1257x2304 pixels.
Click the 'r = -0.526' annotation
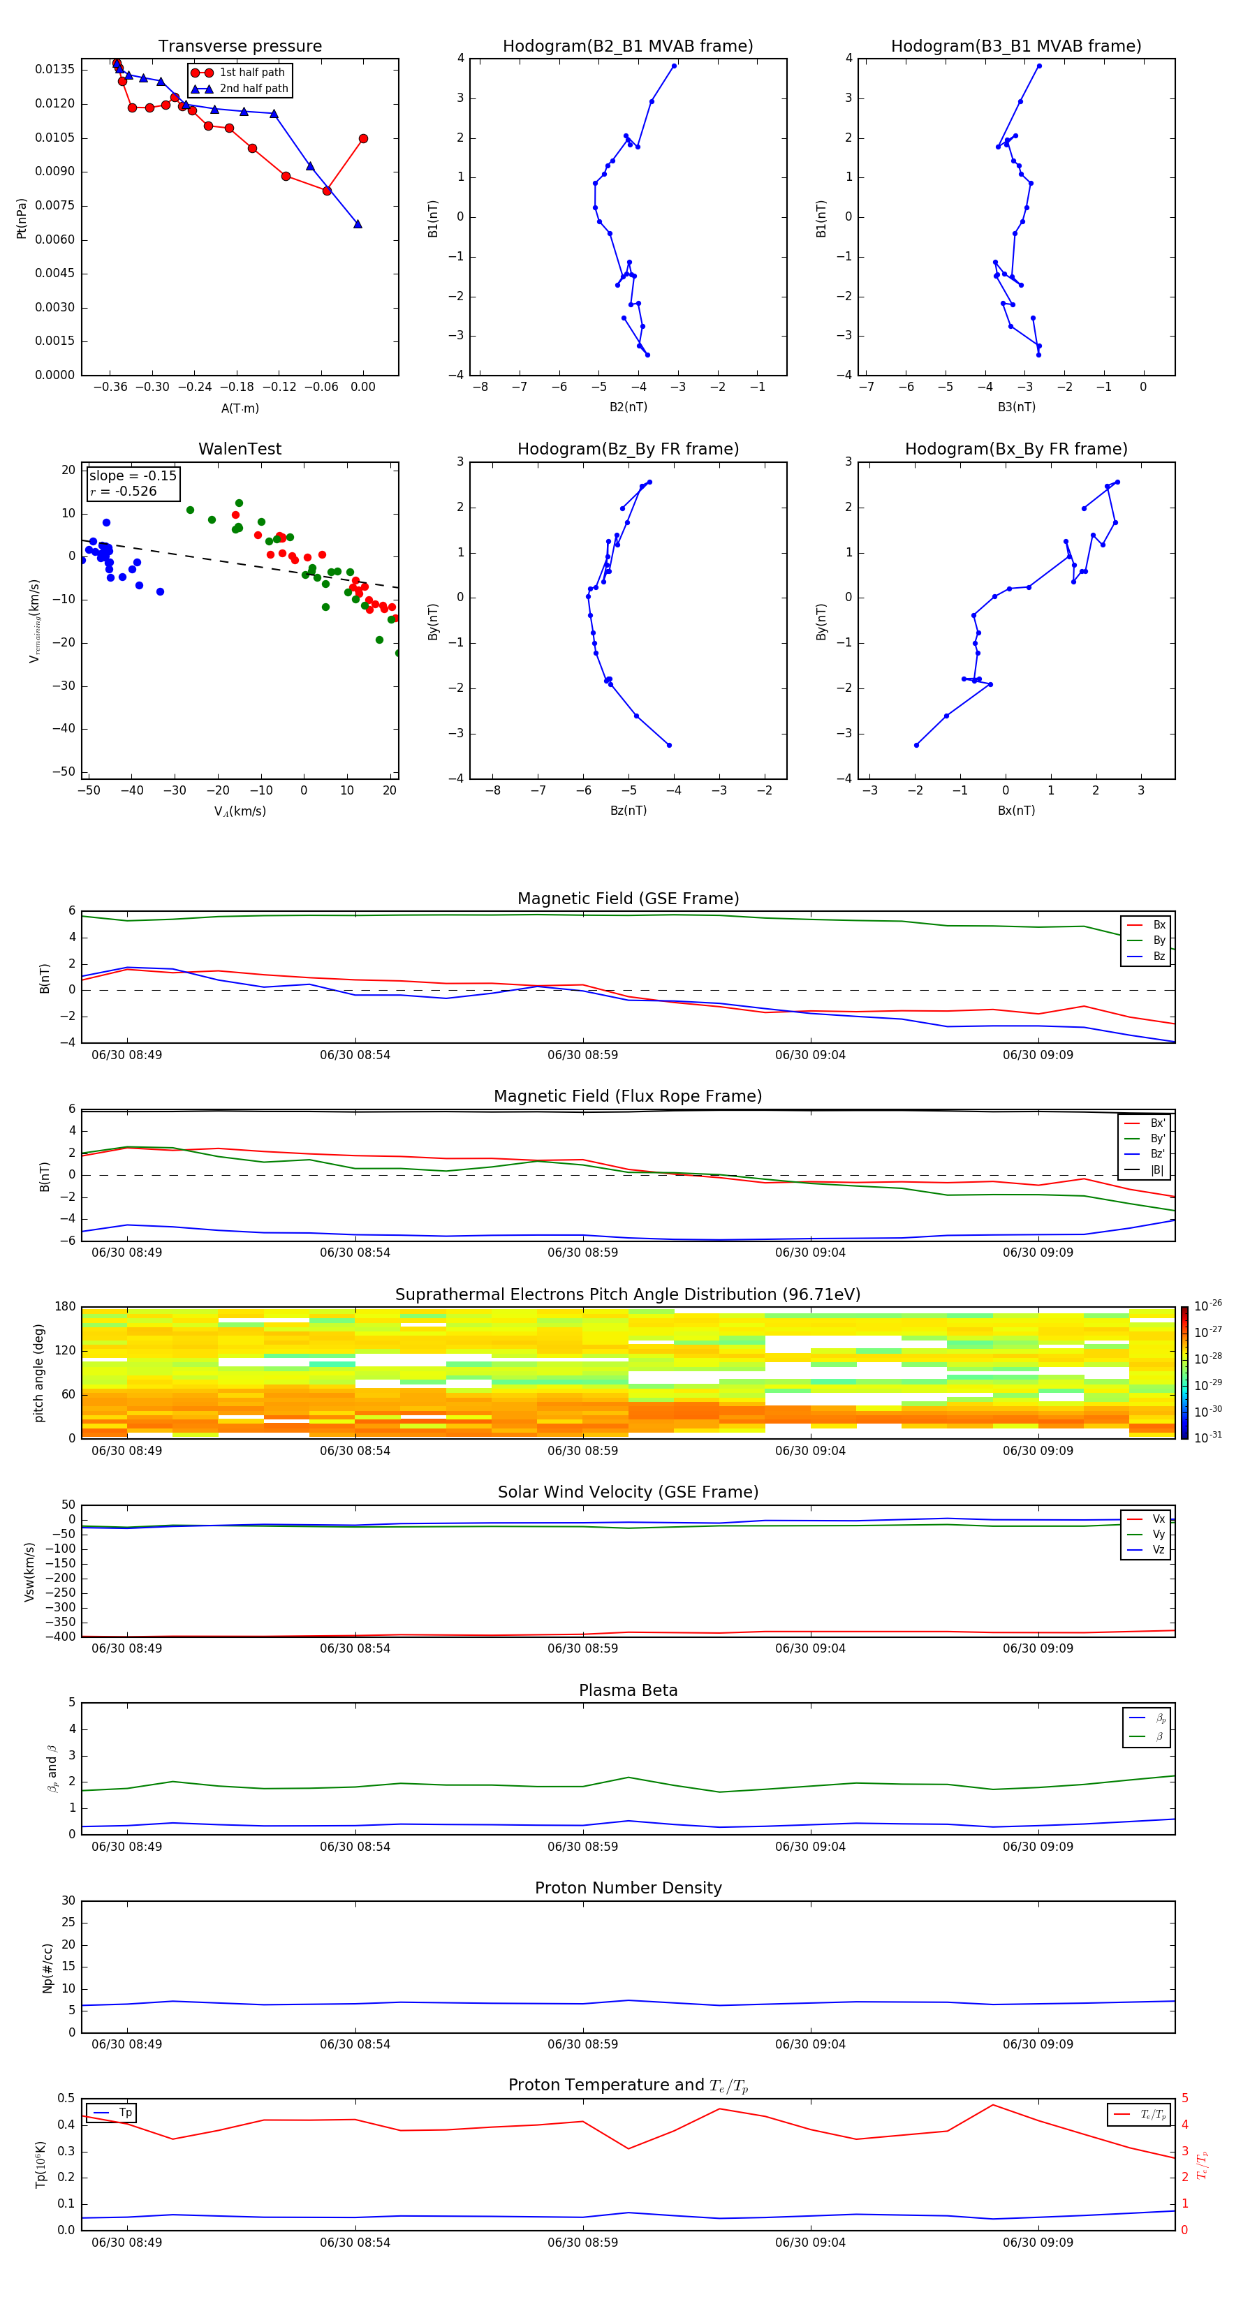coord(124,491)
